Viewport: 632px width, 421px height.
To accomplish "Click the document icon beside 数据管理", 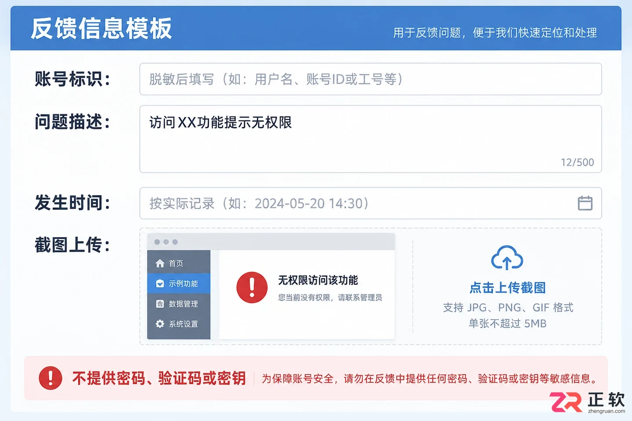I will pos(160,303).
